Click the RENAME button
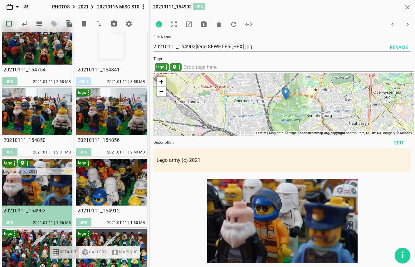Viewport: 415px width, 267px height. [x=399, y=47]
